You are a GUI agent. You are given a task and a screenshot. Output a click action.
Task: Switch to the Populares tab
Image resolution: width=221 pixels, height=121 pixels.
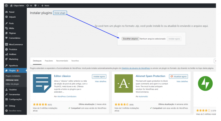click(49, 61)
